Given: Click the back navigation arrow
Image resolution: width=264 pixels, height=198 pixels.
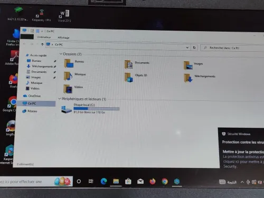Looking at the screenshot, I should pyautogui.click(x=24, y=44).
